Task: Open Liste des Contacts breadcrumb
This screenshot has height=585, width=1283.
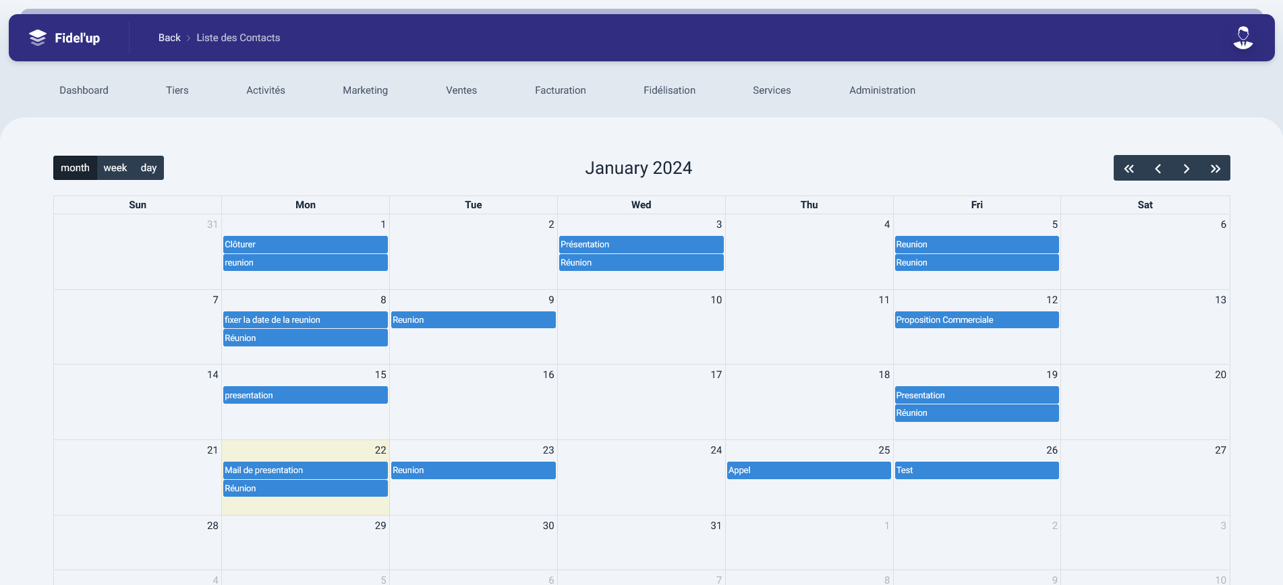Action: click(x=238, y=38)
